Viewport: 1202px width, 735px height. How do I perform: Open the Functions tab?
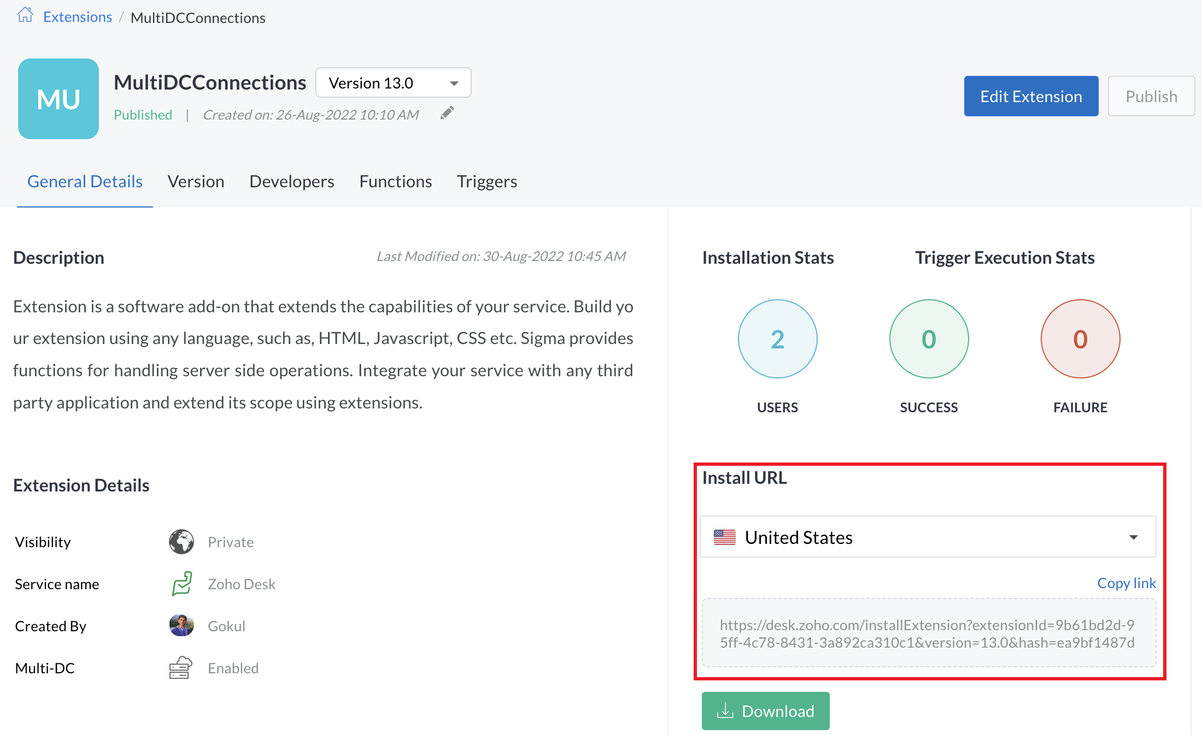pyautogui.click(x=395, y=181)
